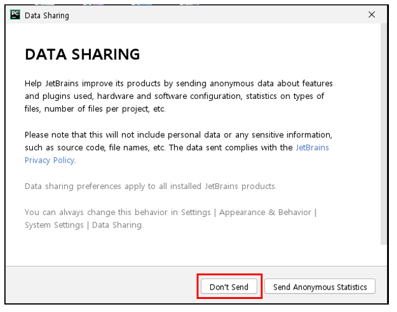The image size is (397, 312).
Task: Click the vertical scrollbar track
Action: coord(383,134)
